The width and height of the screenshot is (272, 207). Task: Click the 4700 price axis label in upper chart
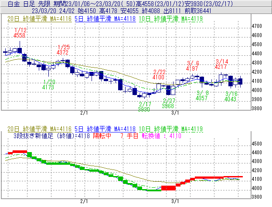click(257, 26)
